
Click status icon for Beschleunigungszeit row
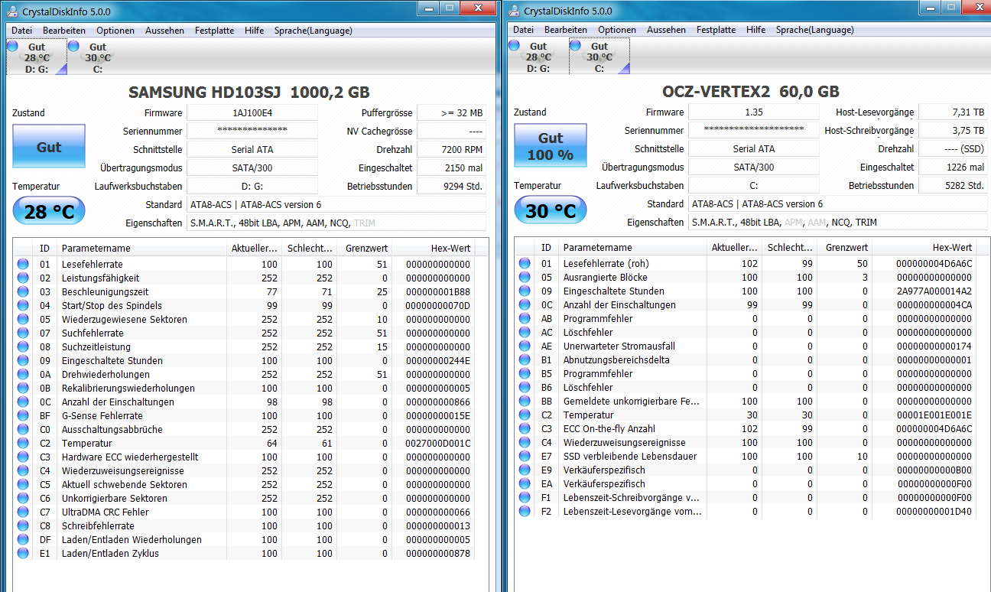(23, 292)
